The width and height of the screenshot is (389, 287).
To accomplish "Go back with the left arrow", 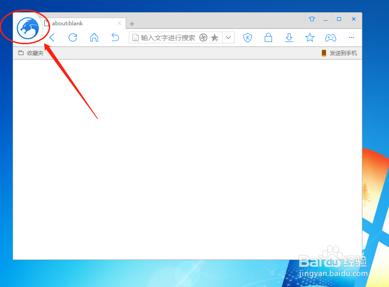I will pyautogui.click(x=52, y=37).
